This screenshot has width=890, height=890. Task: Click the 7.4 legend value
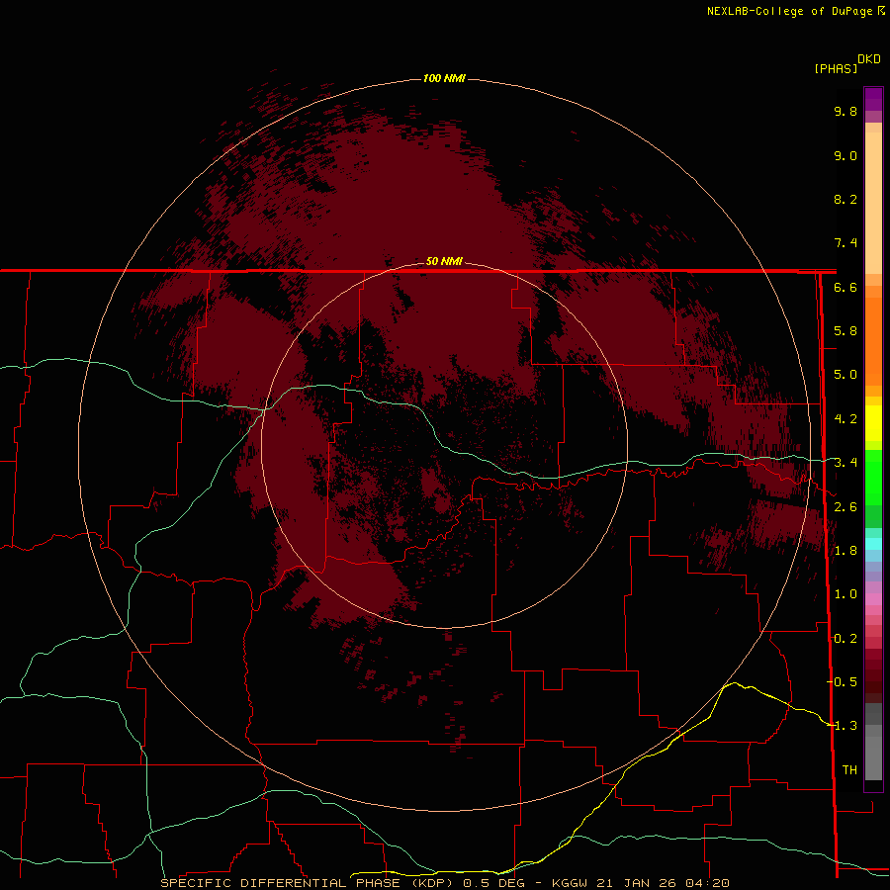845,243
